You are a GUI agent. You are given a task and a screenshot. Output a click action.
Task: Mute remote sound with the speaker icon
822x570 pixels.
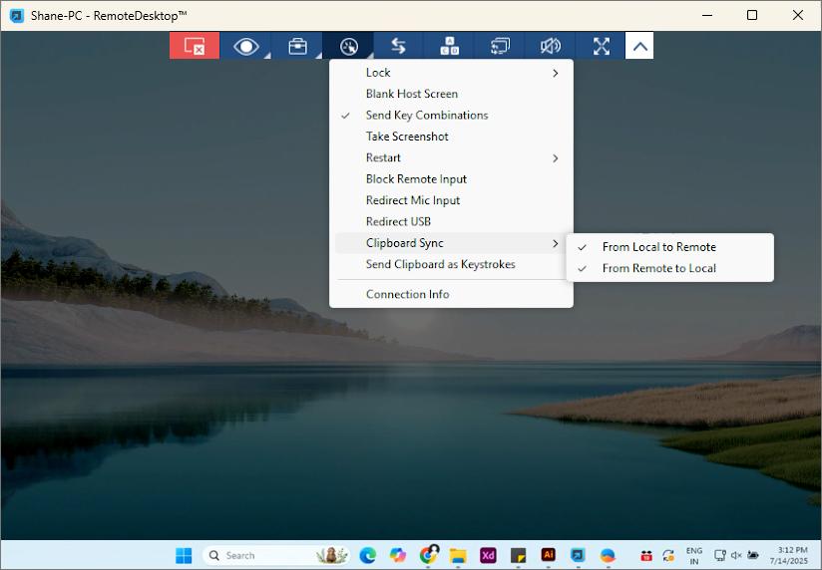(551, 46)
